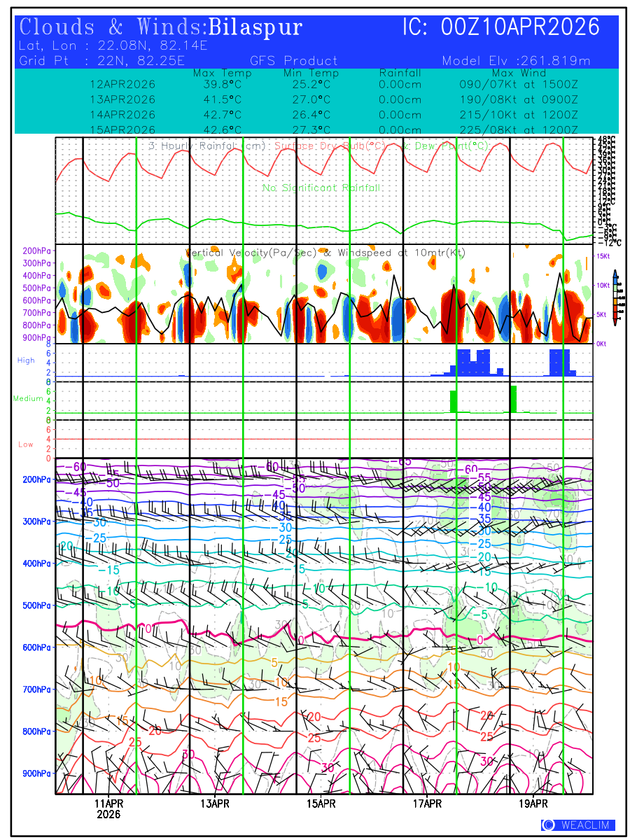Click the Medium cloud panel label
The width and height of the screenshot is (630, 840).
click(x=28, y=399)
